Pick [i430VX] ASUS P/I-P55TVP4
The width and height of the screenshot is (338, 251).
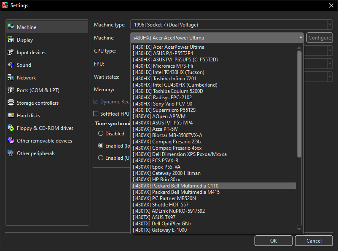[x=214, y=123]
